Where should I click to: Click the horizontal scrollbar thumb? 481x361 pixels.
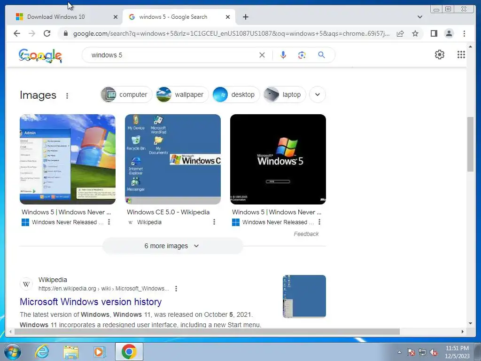[207, 331]
